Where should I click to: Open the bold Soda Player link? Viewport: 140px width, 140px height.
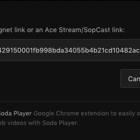point(16,113)
